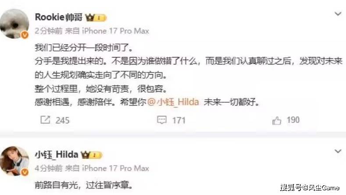Click the 2分钟前 timestamp on Rookie's post
Viewport: 346px width, 195px height.
point(49,31)
